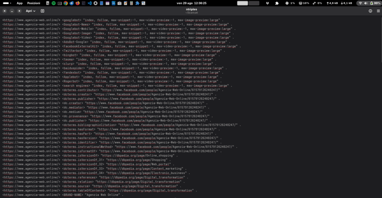
Task: Click the Content_marketing dbpedia URL
Action: tap(144, 169)
